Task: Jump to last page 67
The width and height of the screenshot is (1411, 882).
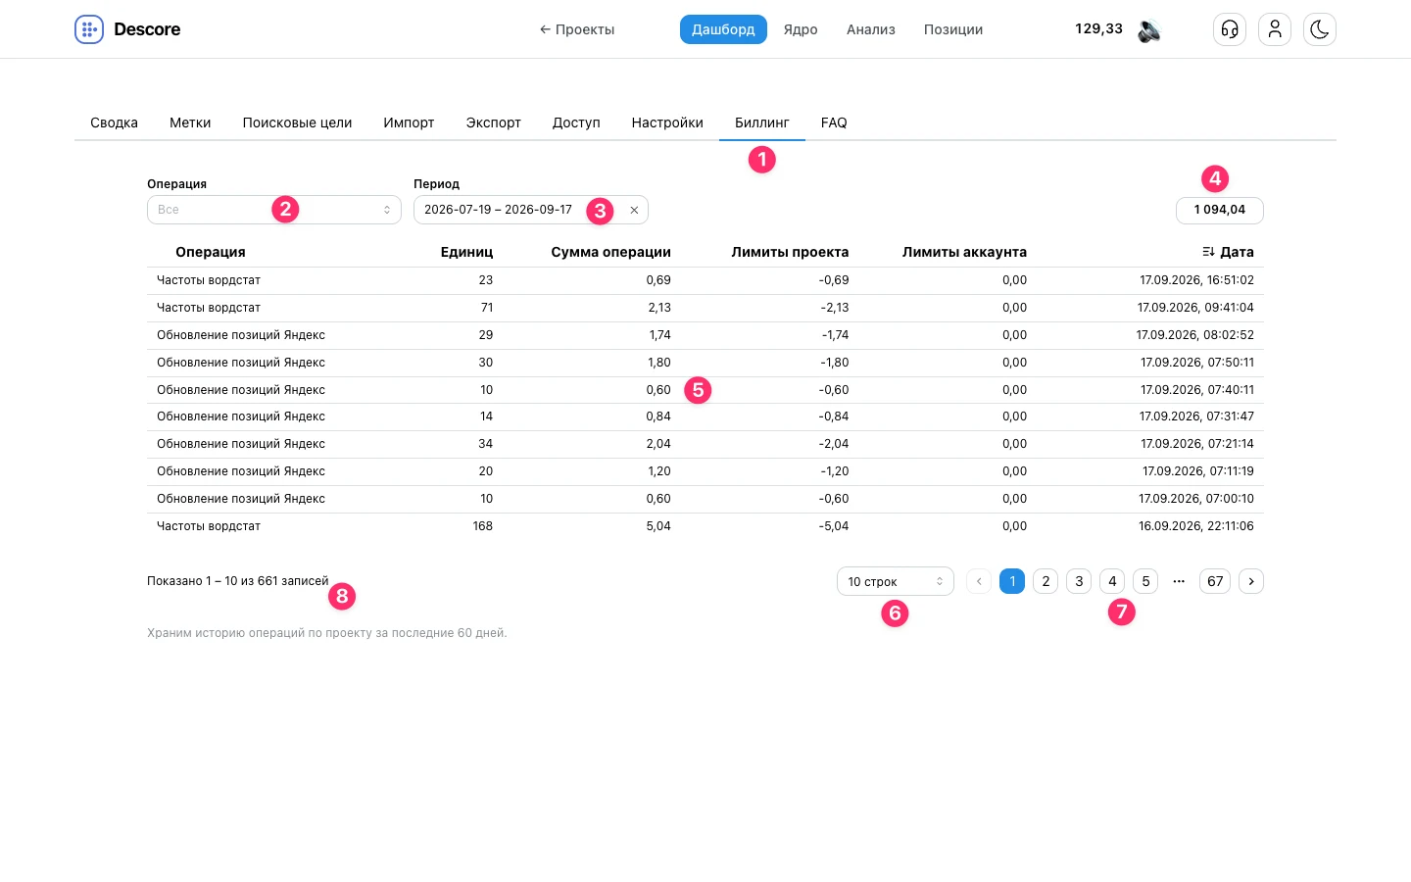Action: tap(1215, 581)
